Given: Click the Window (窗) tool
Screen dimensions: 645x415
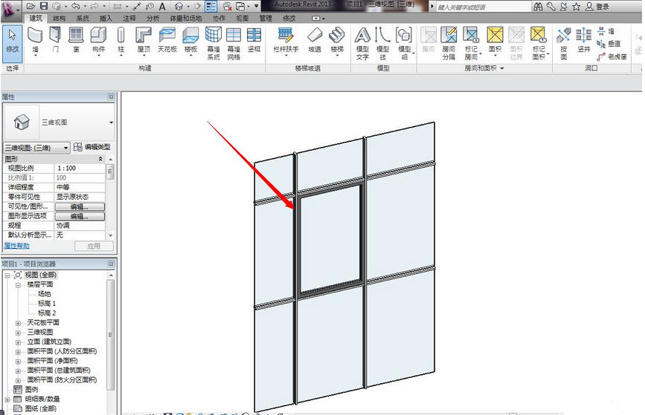Looking at the screenshot, I should (76, 41).
